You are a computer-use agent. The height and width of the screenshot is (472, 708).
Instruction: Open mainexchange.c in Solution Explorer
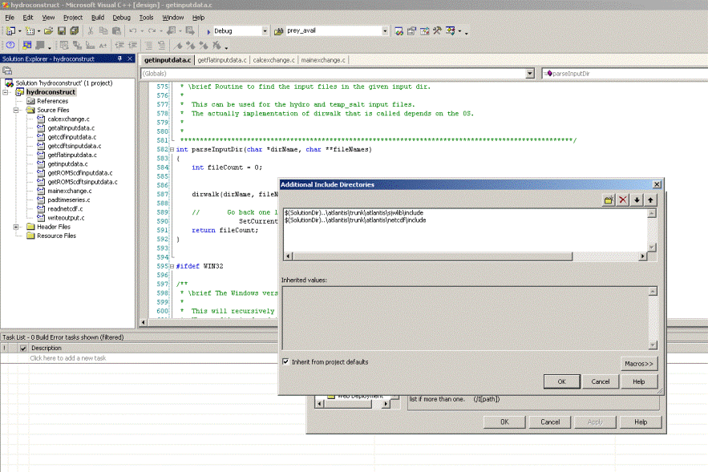pos(70,191)
